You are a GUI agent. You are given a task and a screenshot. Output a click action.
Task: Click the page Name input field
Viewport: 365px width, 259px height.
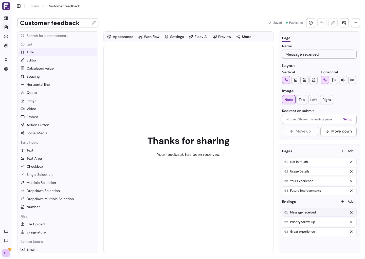(x=319, y=54)
